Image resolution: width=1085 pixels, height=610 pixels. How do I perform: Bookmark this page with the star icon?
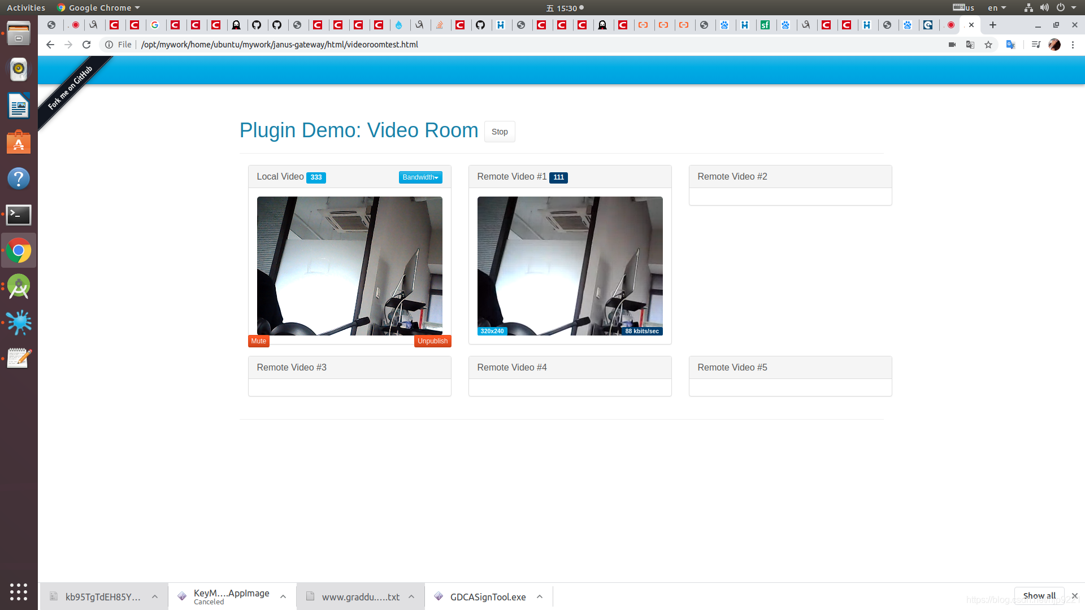click(x=988, y=45)
